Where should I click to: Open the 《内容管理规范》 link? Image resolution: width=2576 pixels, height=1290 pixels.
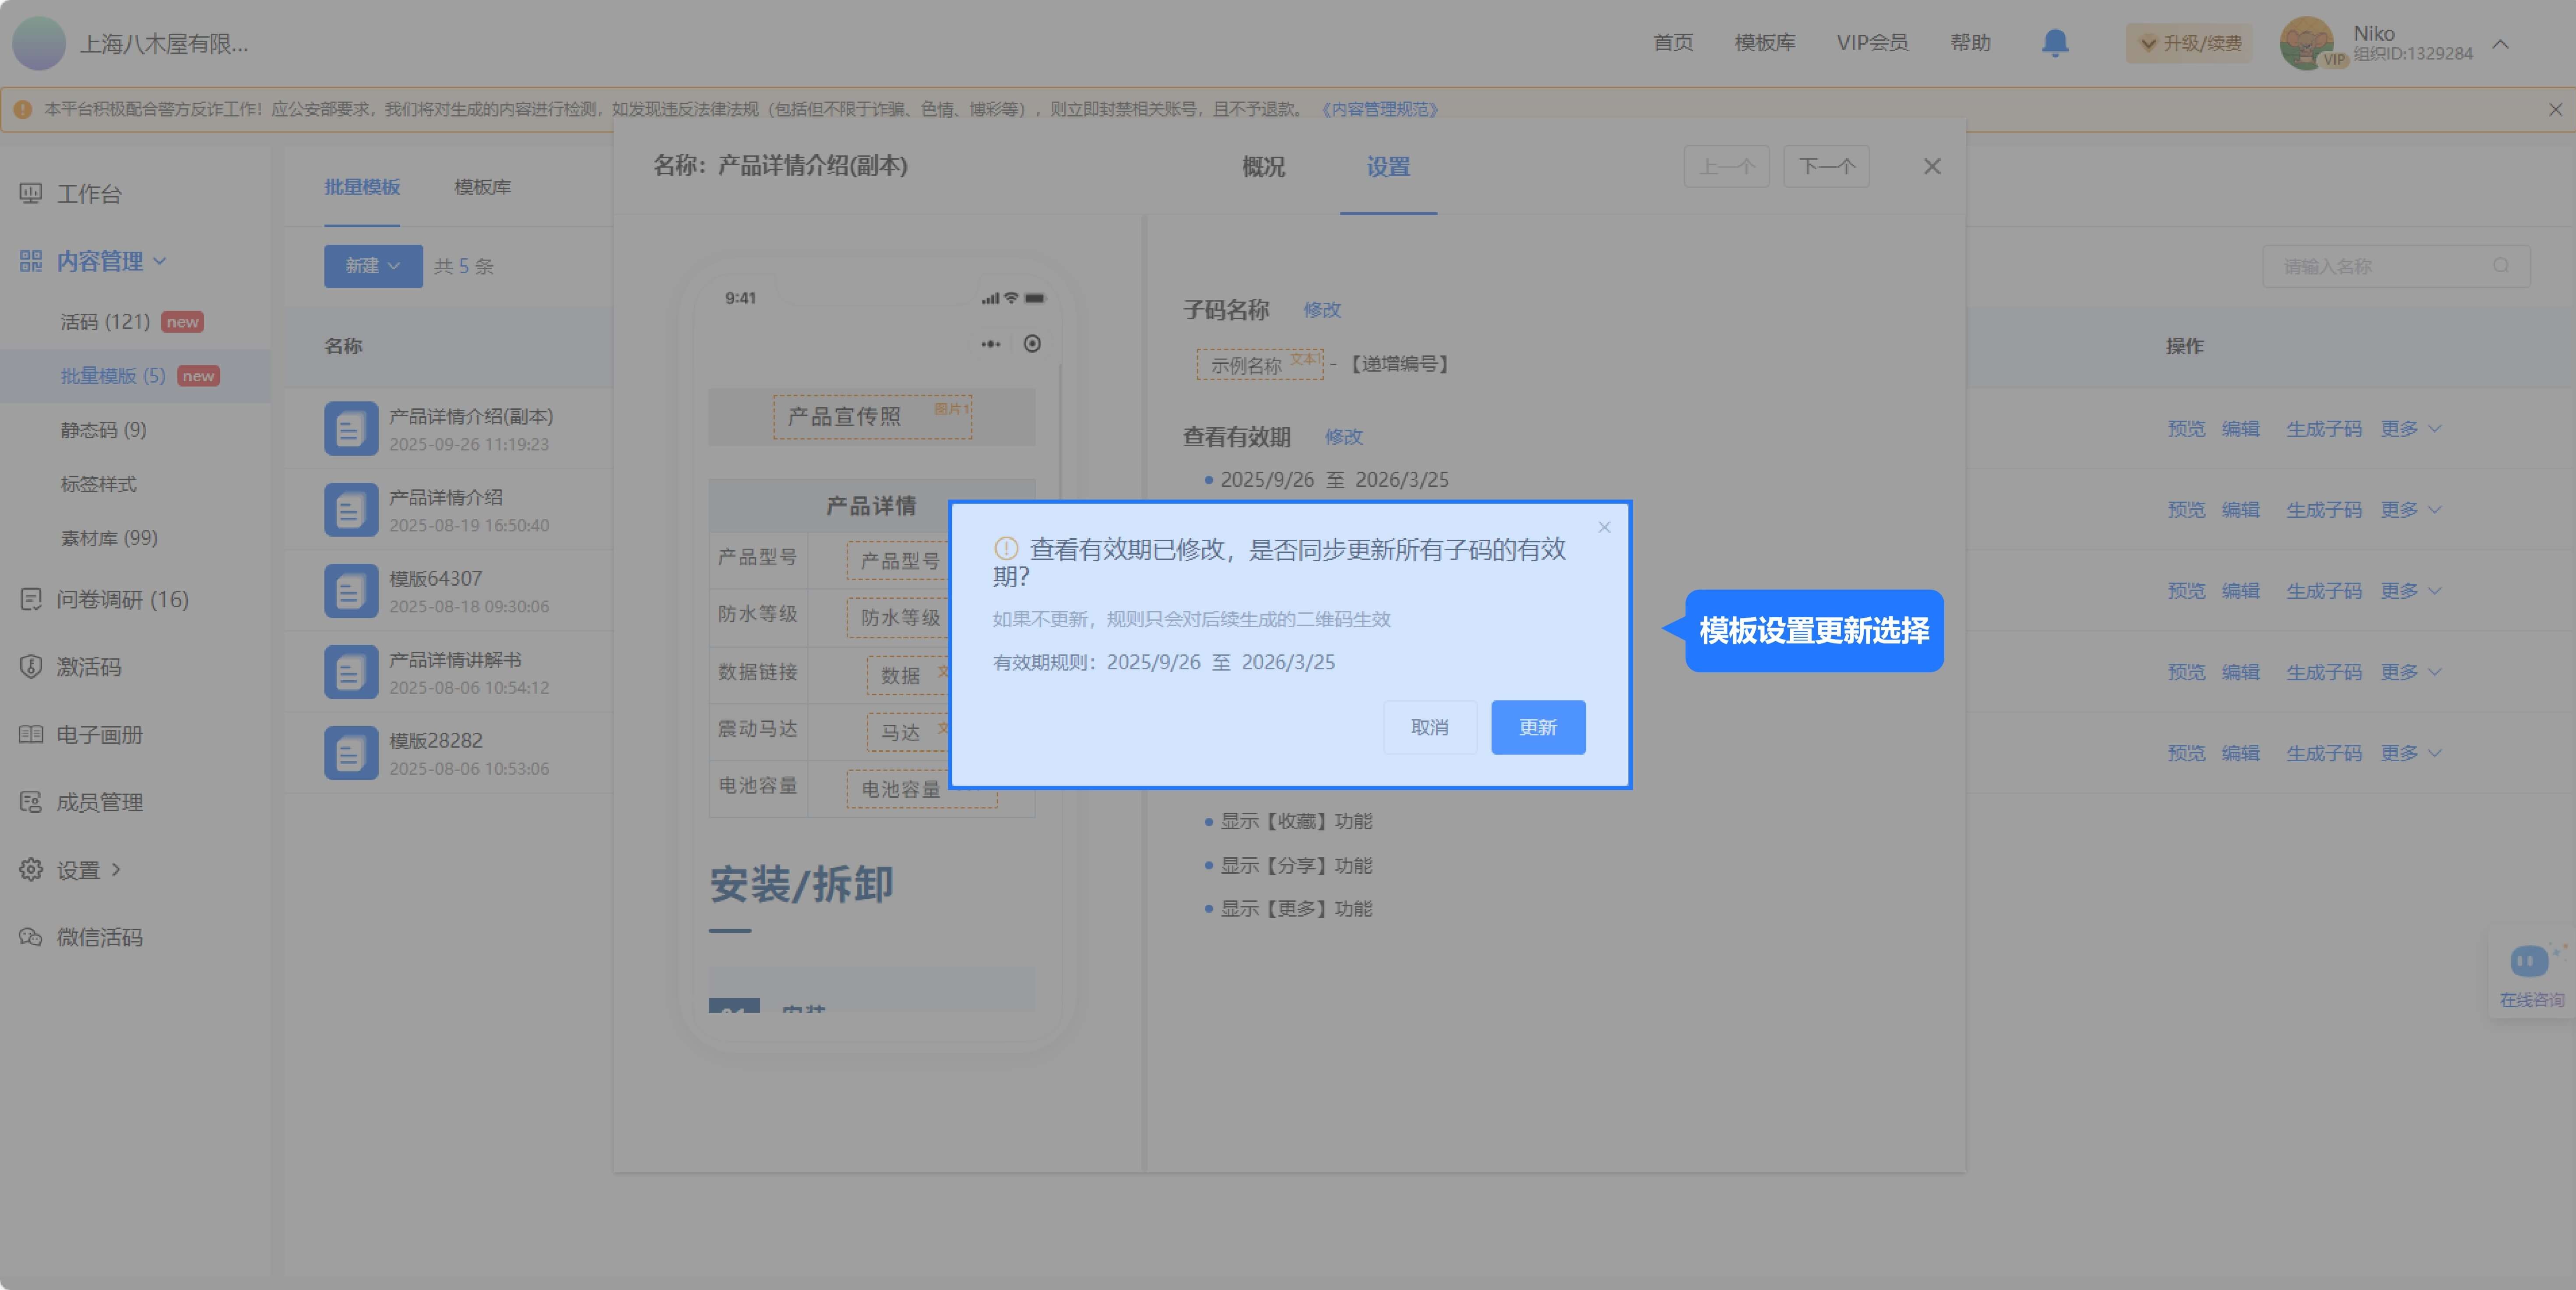[x=1379, y=109]
